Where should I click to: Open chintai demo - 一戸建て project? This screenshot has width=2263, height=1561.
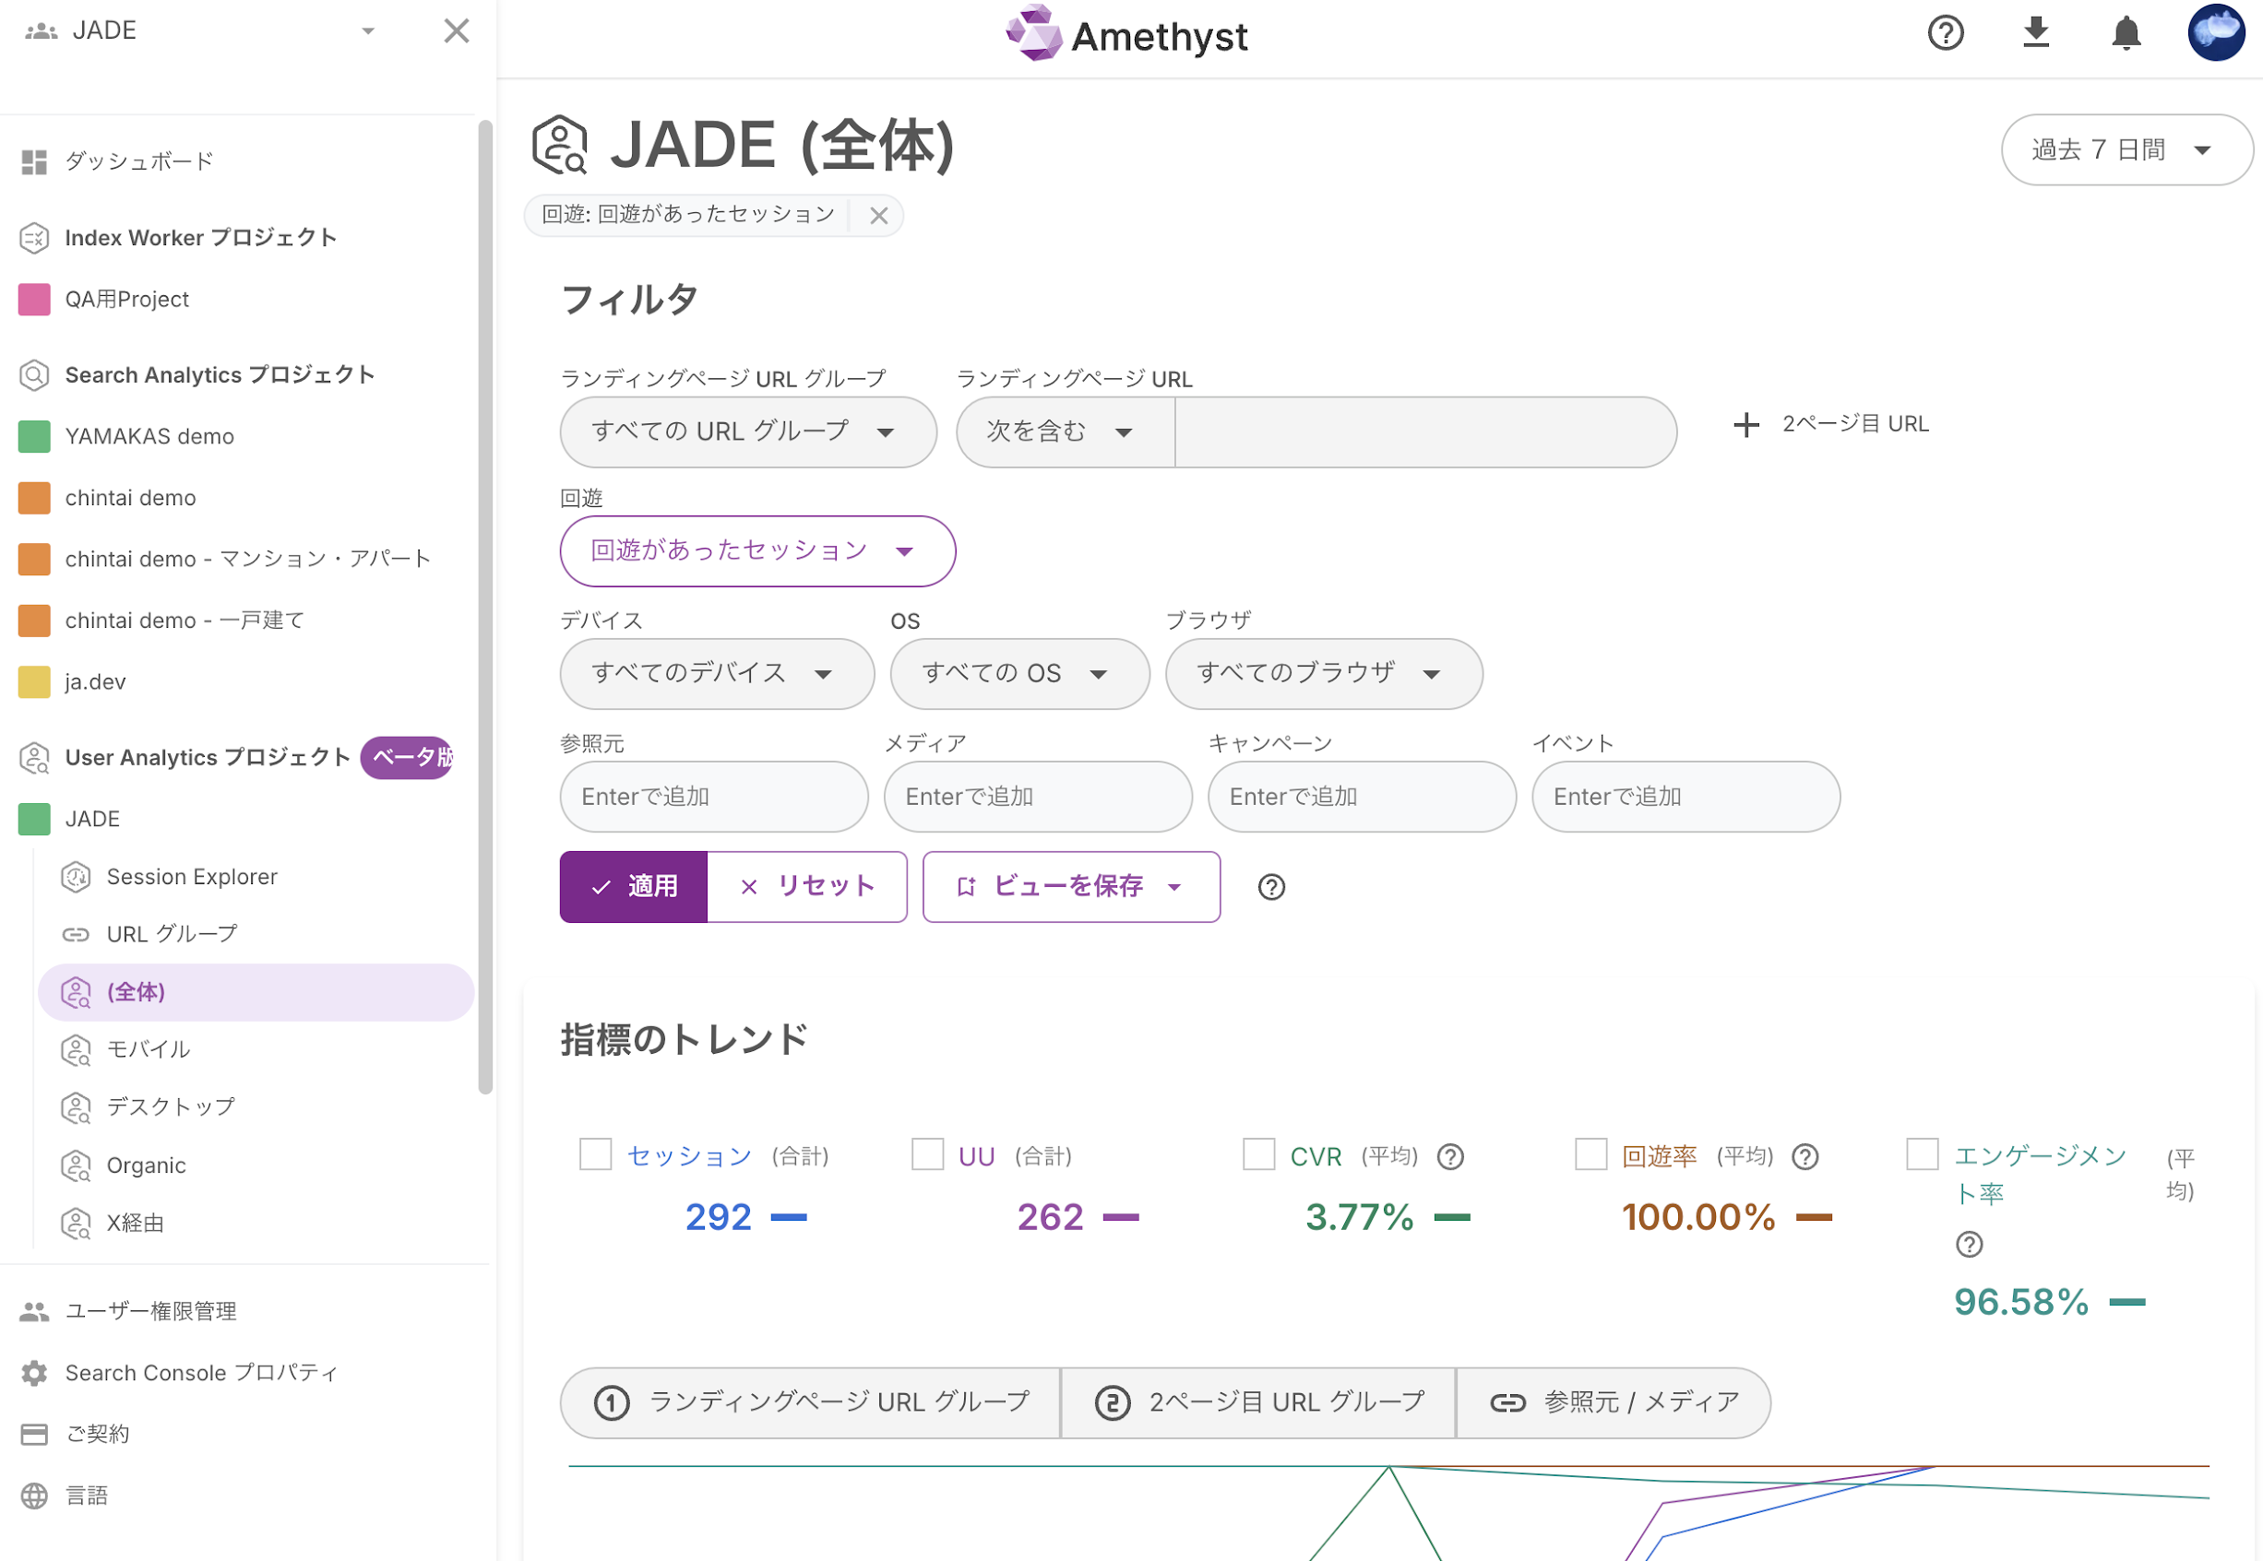pos(185,621)
